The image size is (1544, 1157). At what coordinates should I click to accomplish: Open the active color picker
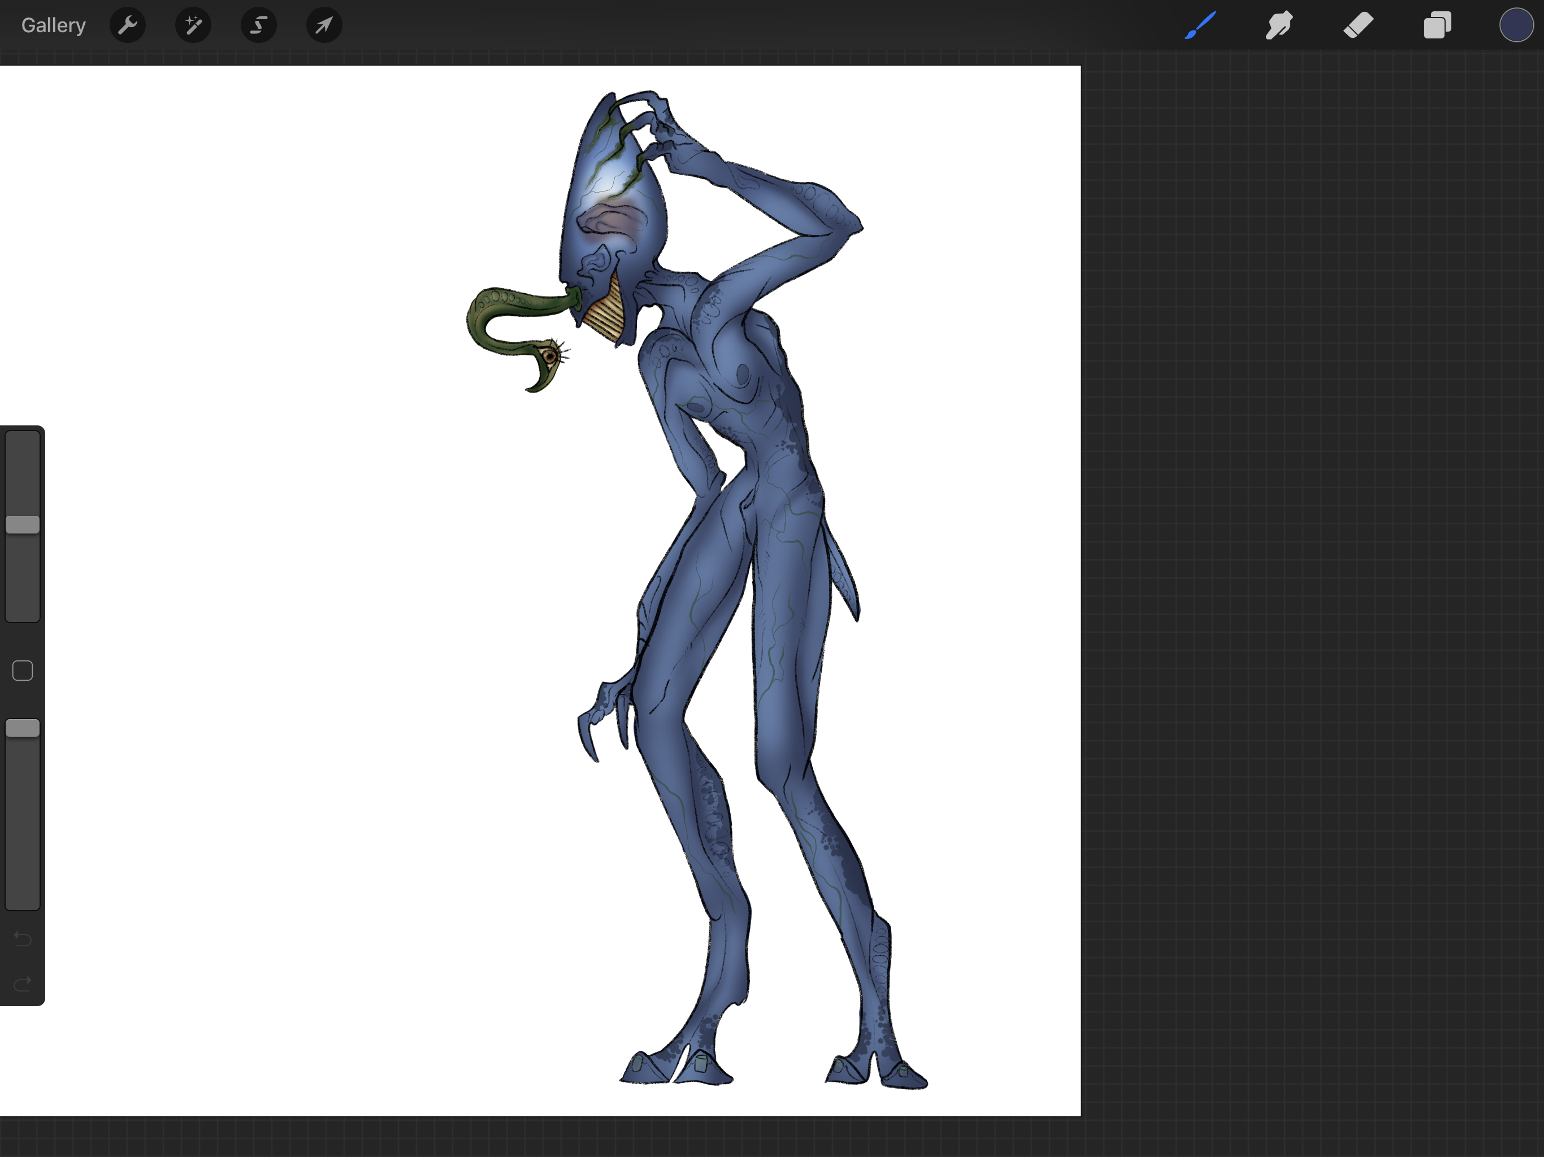click(1516, 26)
